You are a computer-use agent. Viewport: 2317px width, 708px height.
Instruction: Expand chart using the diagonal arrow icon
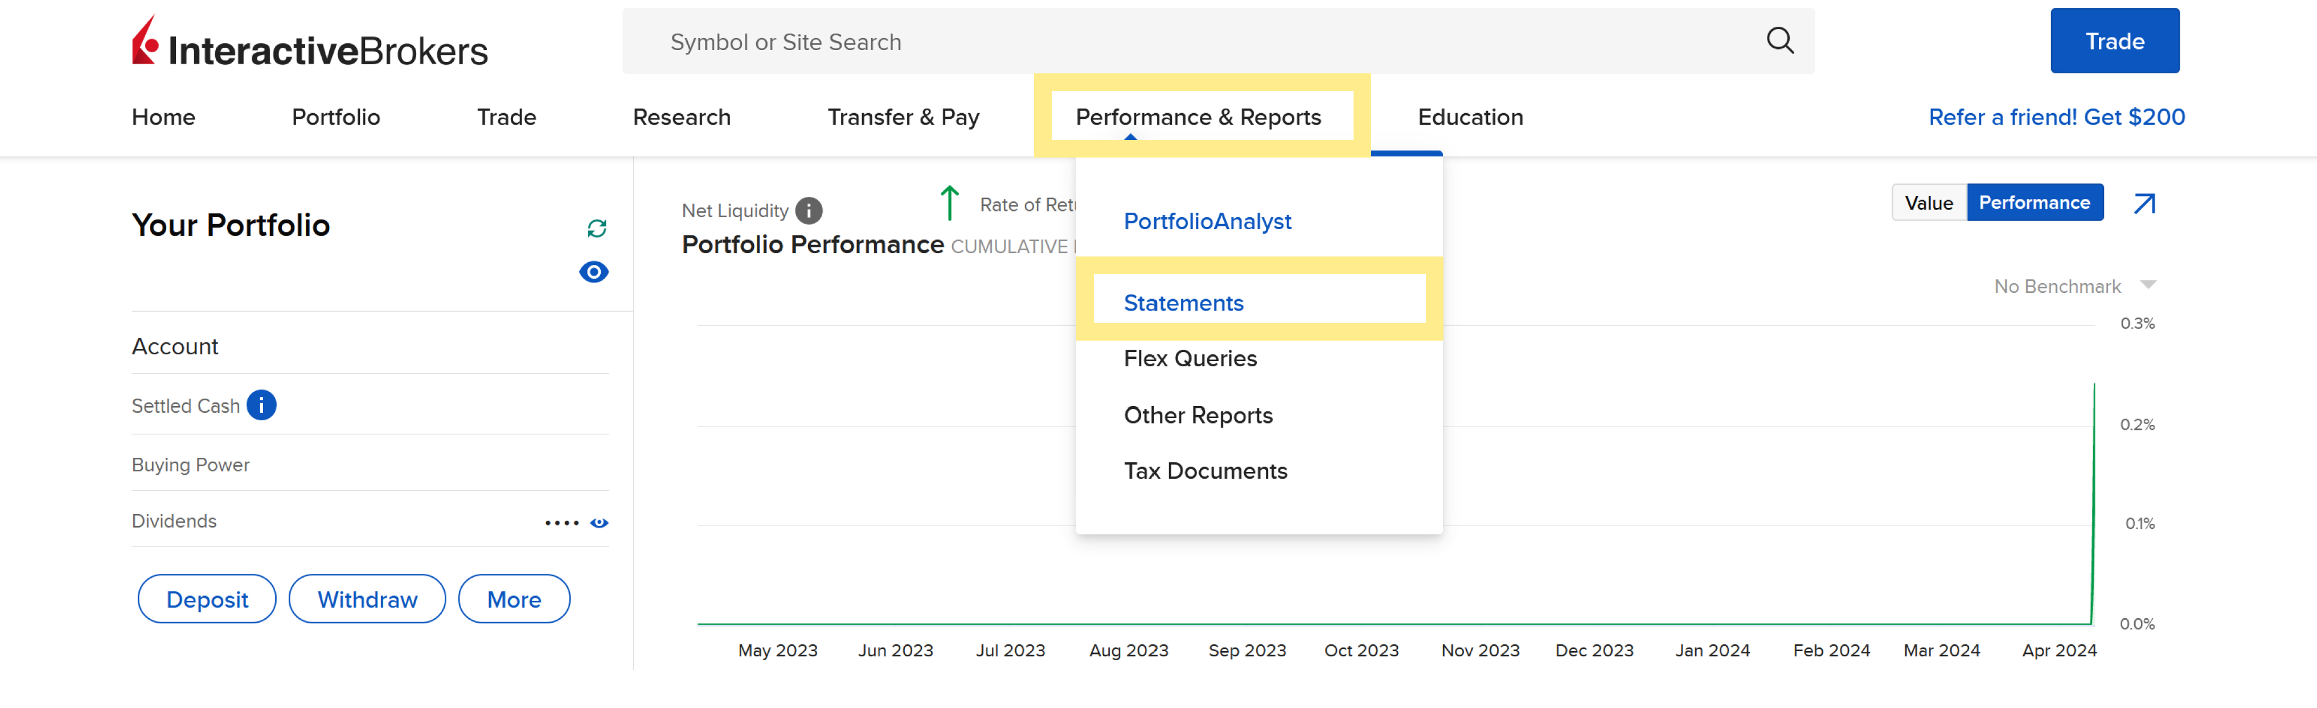click(x=2144, y=204)
